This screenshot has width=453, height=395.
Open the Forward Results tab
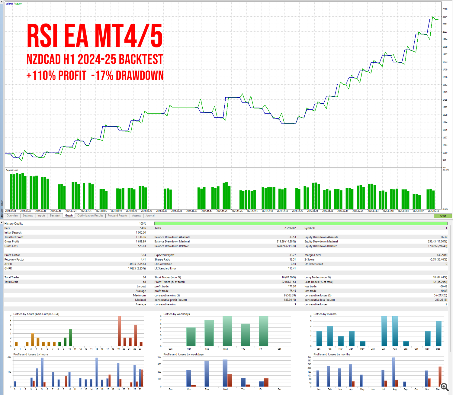click(117, 215)
